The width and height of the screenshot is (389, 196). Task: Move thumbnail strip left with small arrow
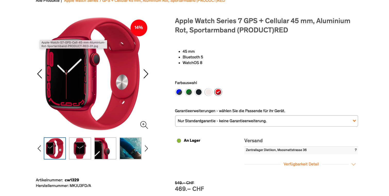click(x=39, y=148)
